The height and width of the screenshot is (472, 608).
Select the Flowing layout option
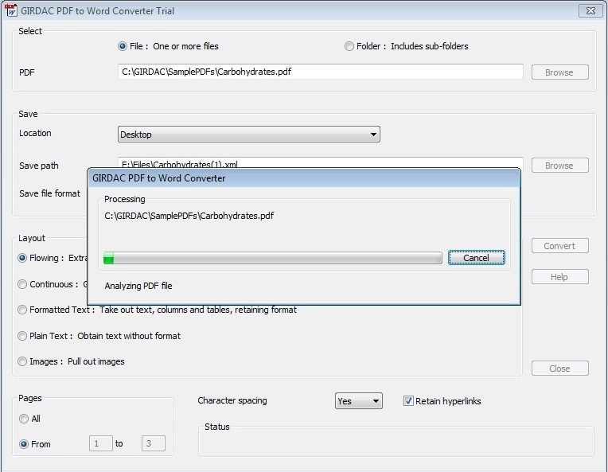pos(53,258)
